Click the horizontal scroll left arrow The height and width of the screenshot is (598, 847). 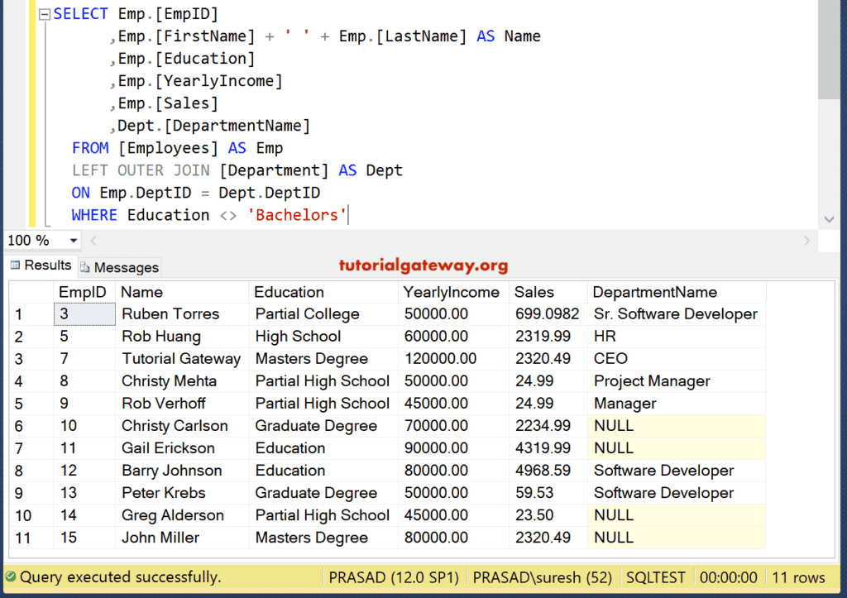pos(93,241)
